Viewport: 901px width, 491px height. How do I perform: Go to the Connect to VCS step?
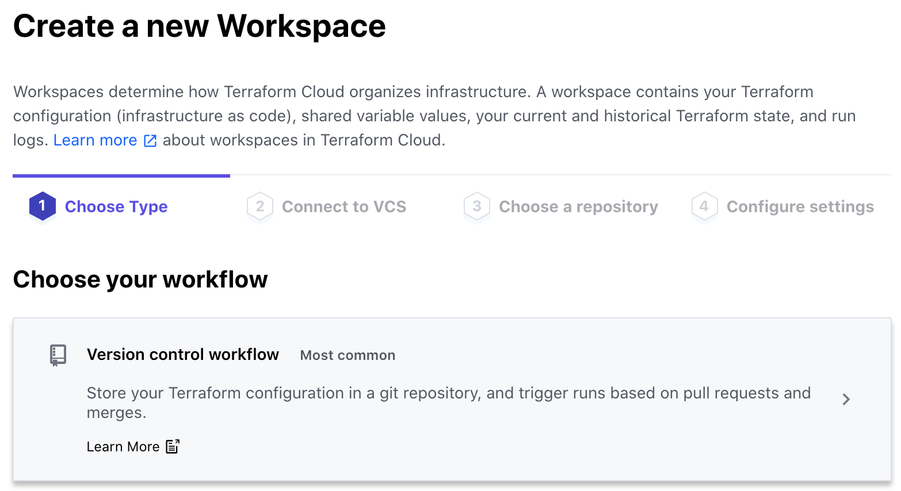click(344, 206)
